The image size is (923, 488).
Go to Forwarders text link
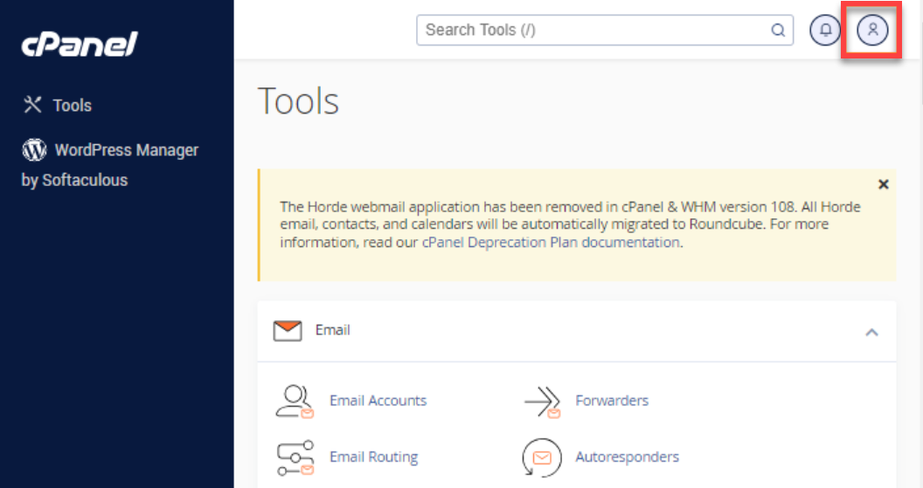[x=612, y=401]
